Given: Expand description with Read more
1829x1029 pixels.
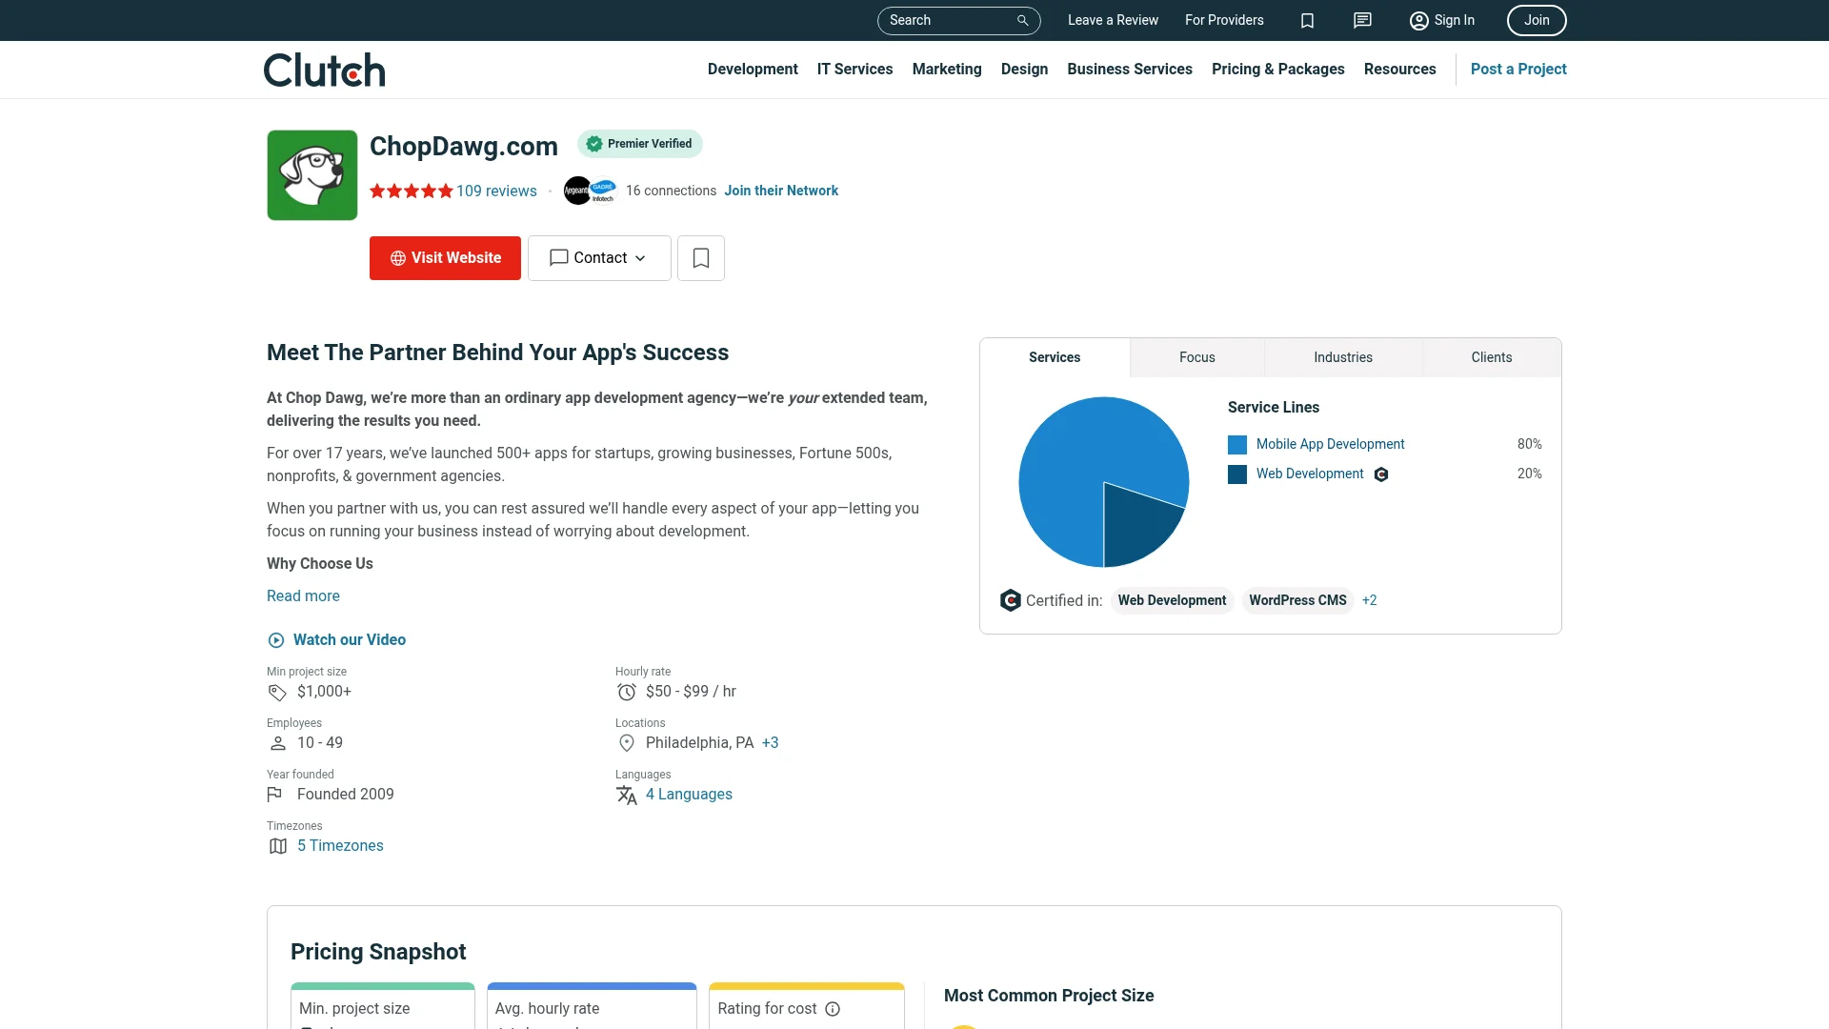Looking at the screenshot, I should point(303,596).
